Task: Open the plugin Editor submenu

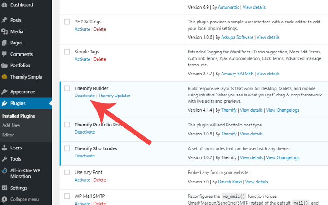Action: coord(8,135)
